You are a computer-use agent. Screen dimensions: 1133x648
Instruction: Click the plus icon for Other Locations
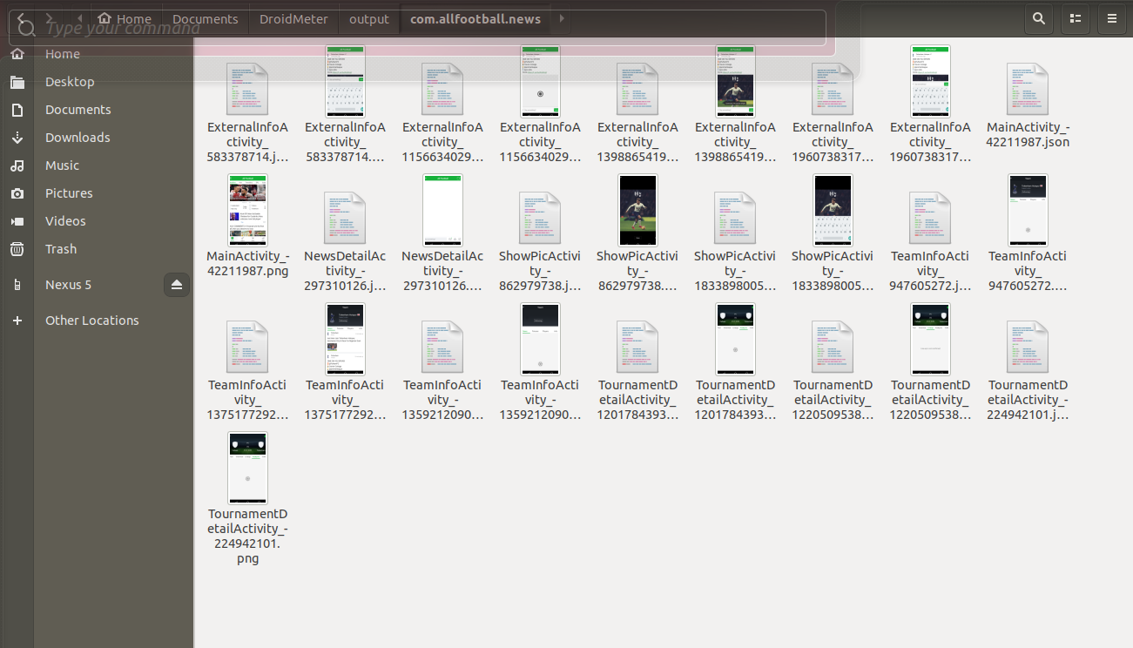(x=17, y=321)
